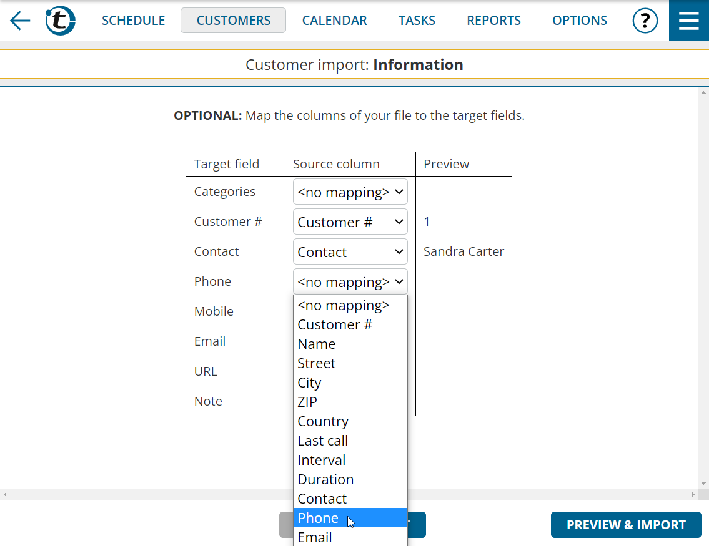Go to the Tasks tab
The height and width of the screenshot is (546, 709).
pyautogui.click(x=417, y=21)
